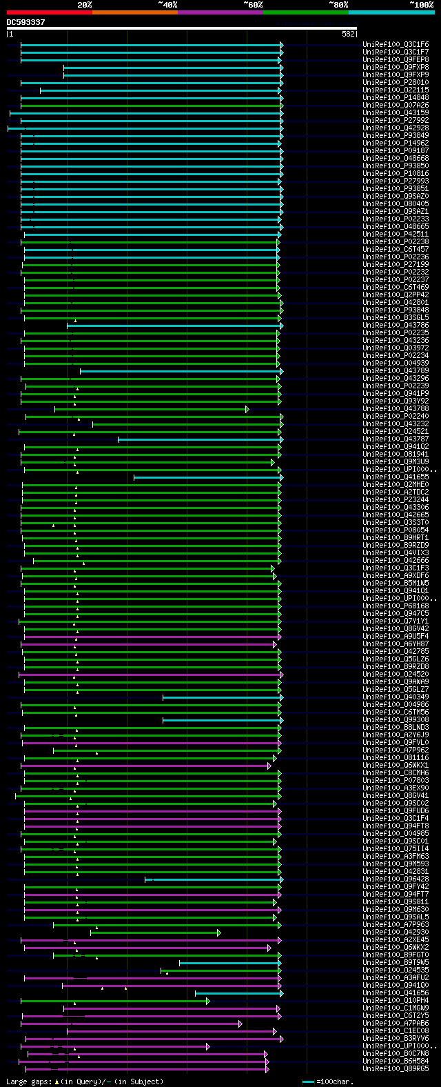Viewport: 441px width, 1087px height.
Task: Select label UniRef100_A7PAB6
Action: (396, 1024)
